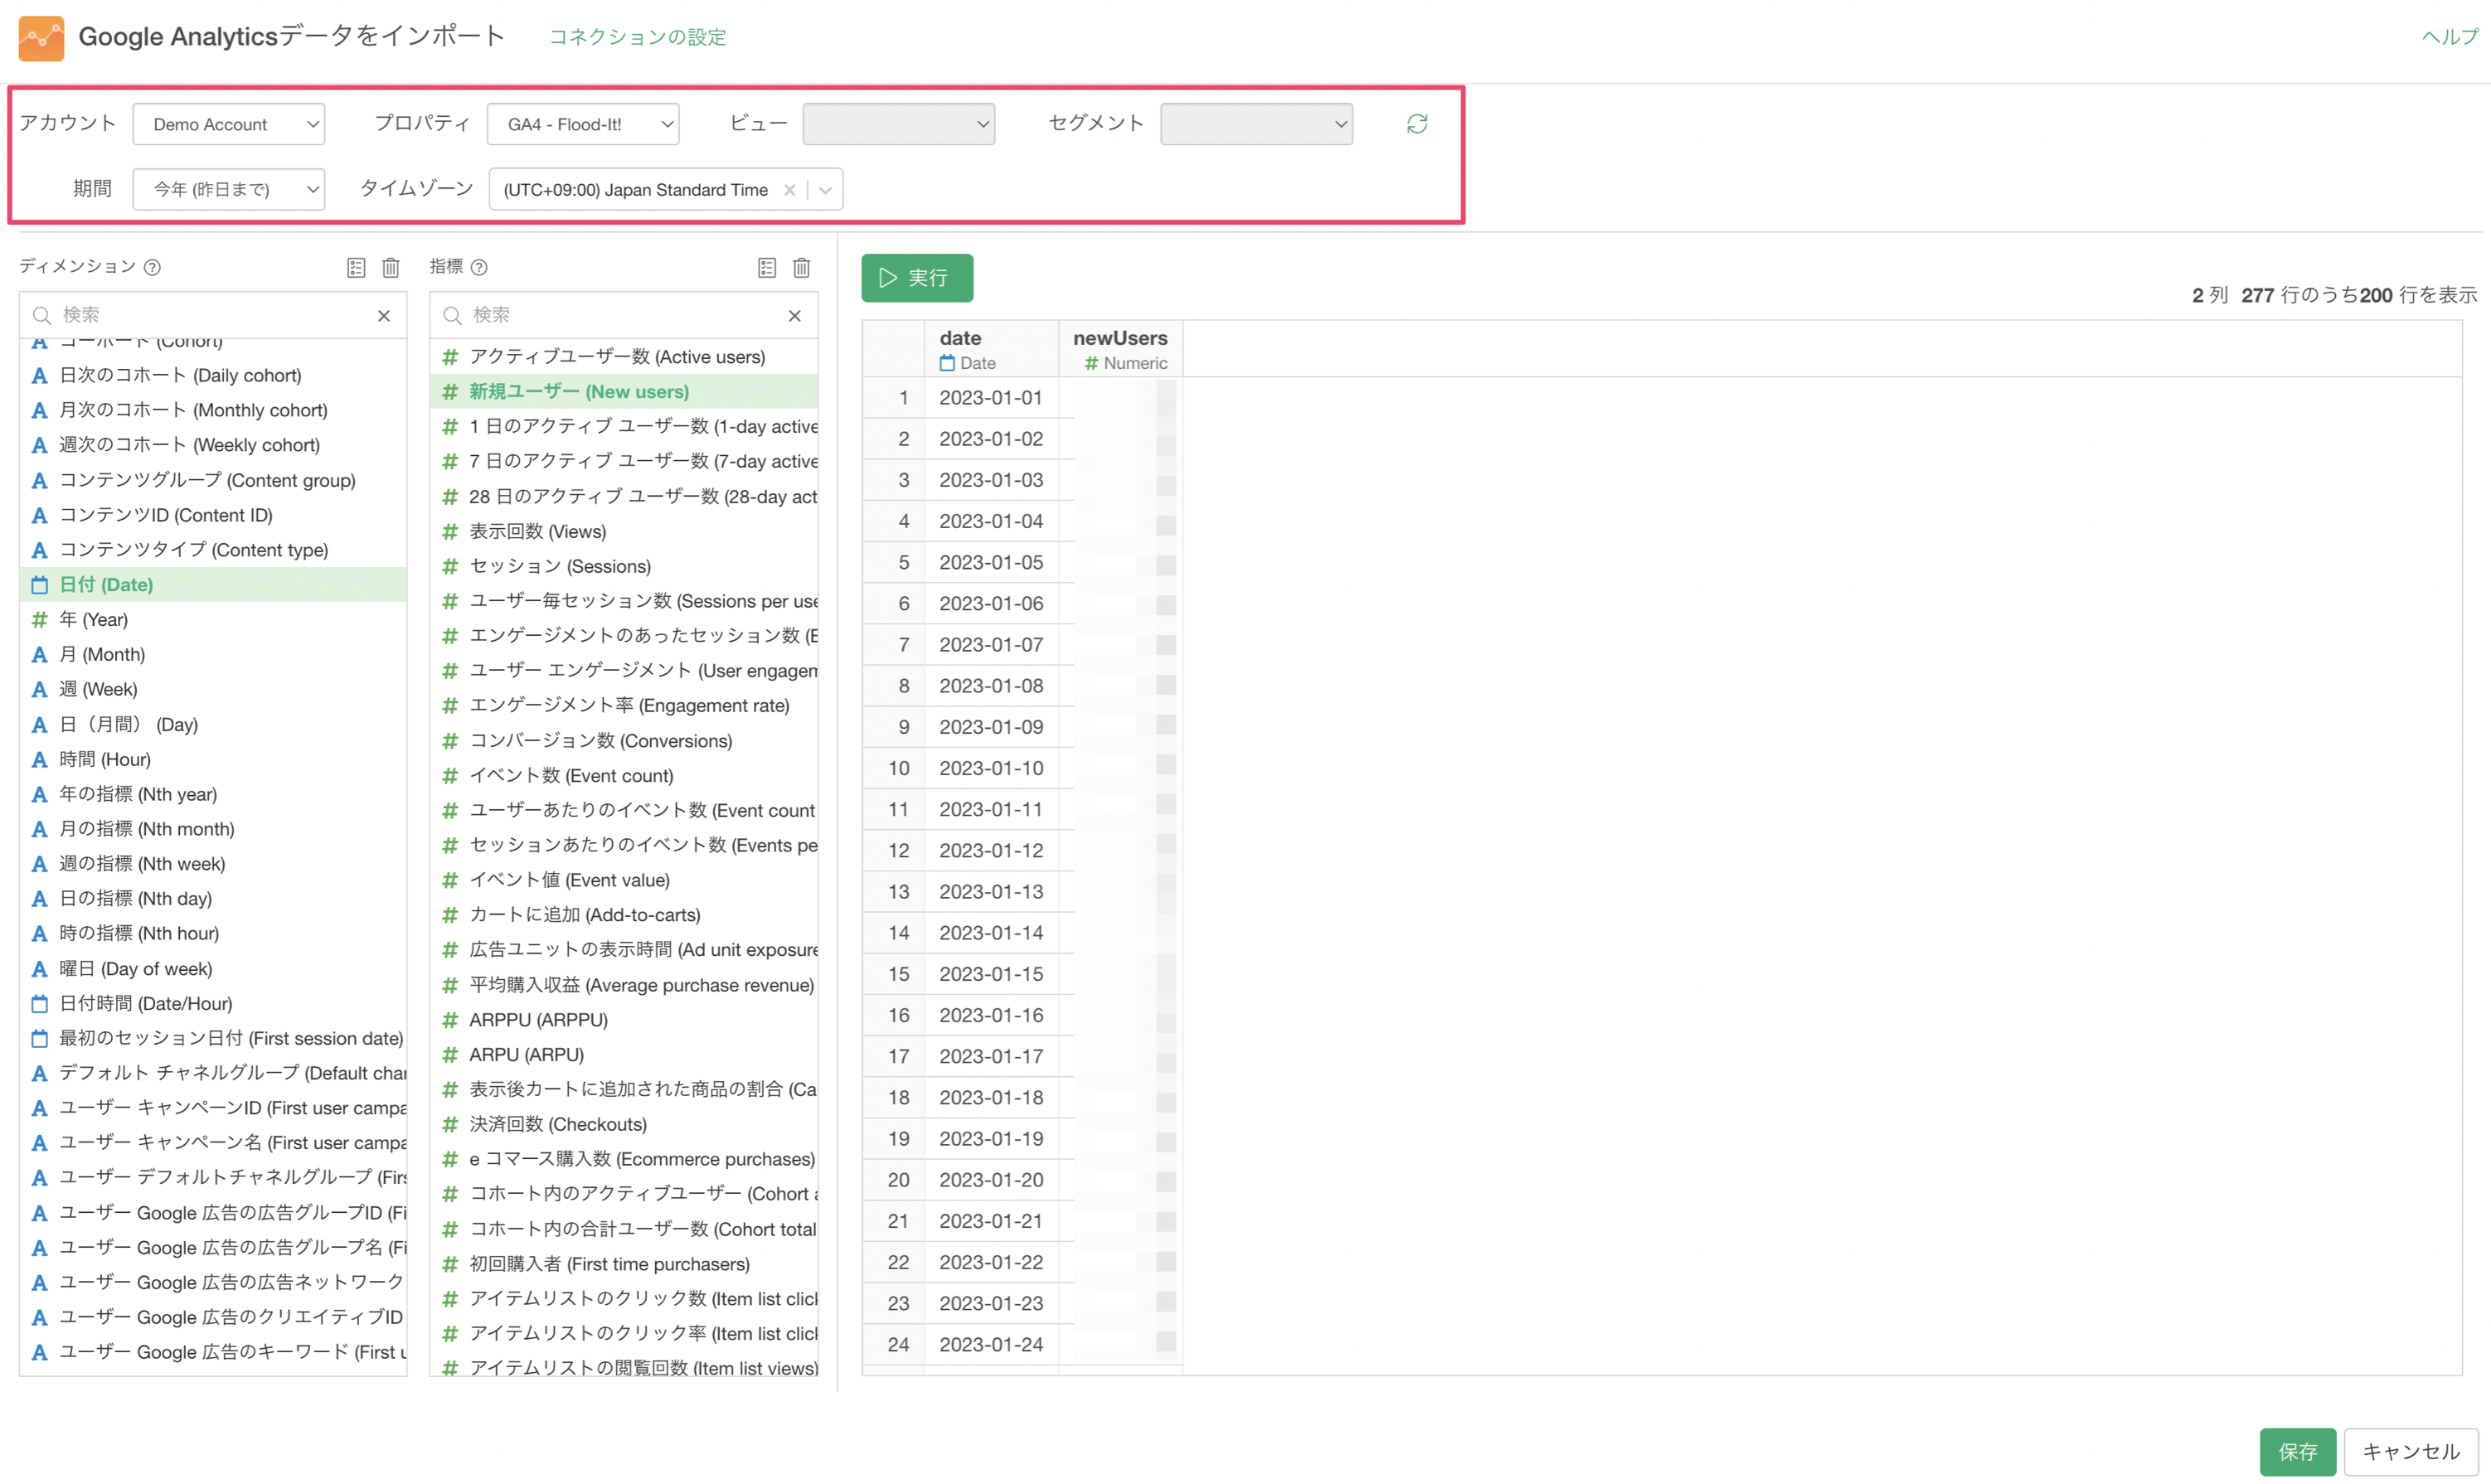Click the 保存 save button
The width and height of the screenshot is (2491, 1484).
pos(2298,1451)
